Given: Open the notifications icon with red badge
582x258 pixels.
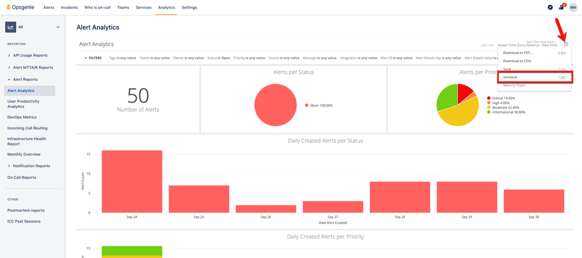Looking at the screenshot, I should coord(562,7).
